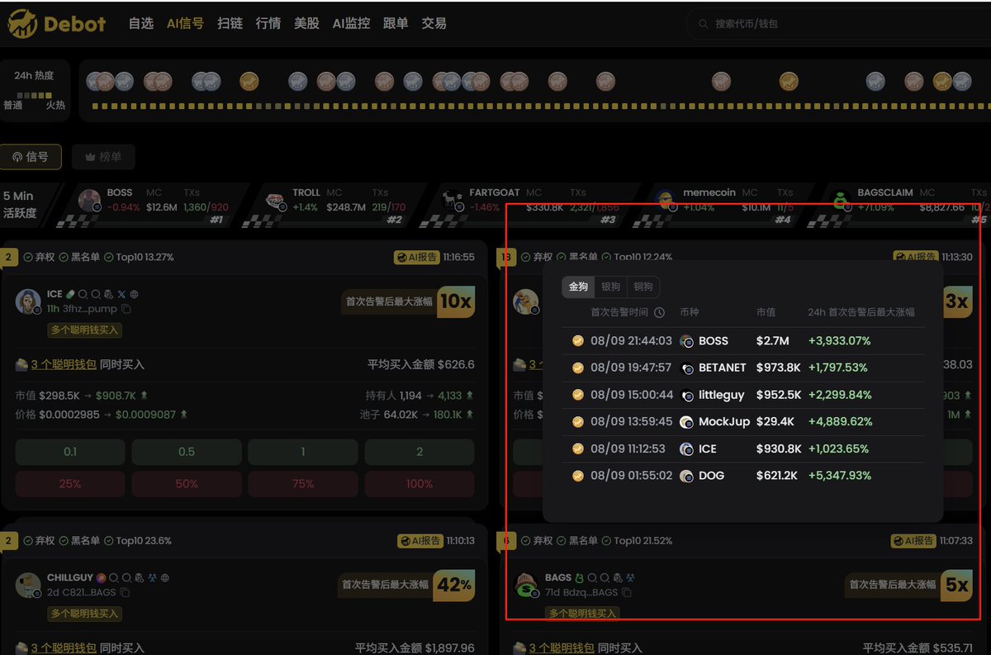Open AI报告 for the BAGS card
Screen dimensions: 991x655
coord(913,541)
